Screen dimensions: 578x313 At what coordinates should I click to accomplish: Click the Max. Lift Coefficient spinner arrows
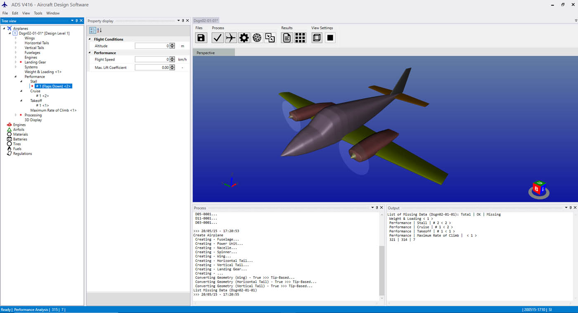tap(172, 68)
